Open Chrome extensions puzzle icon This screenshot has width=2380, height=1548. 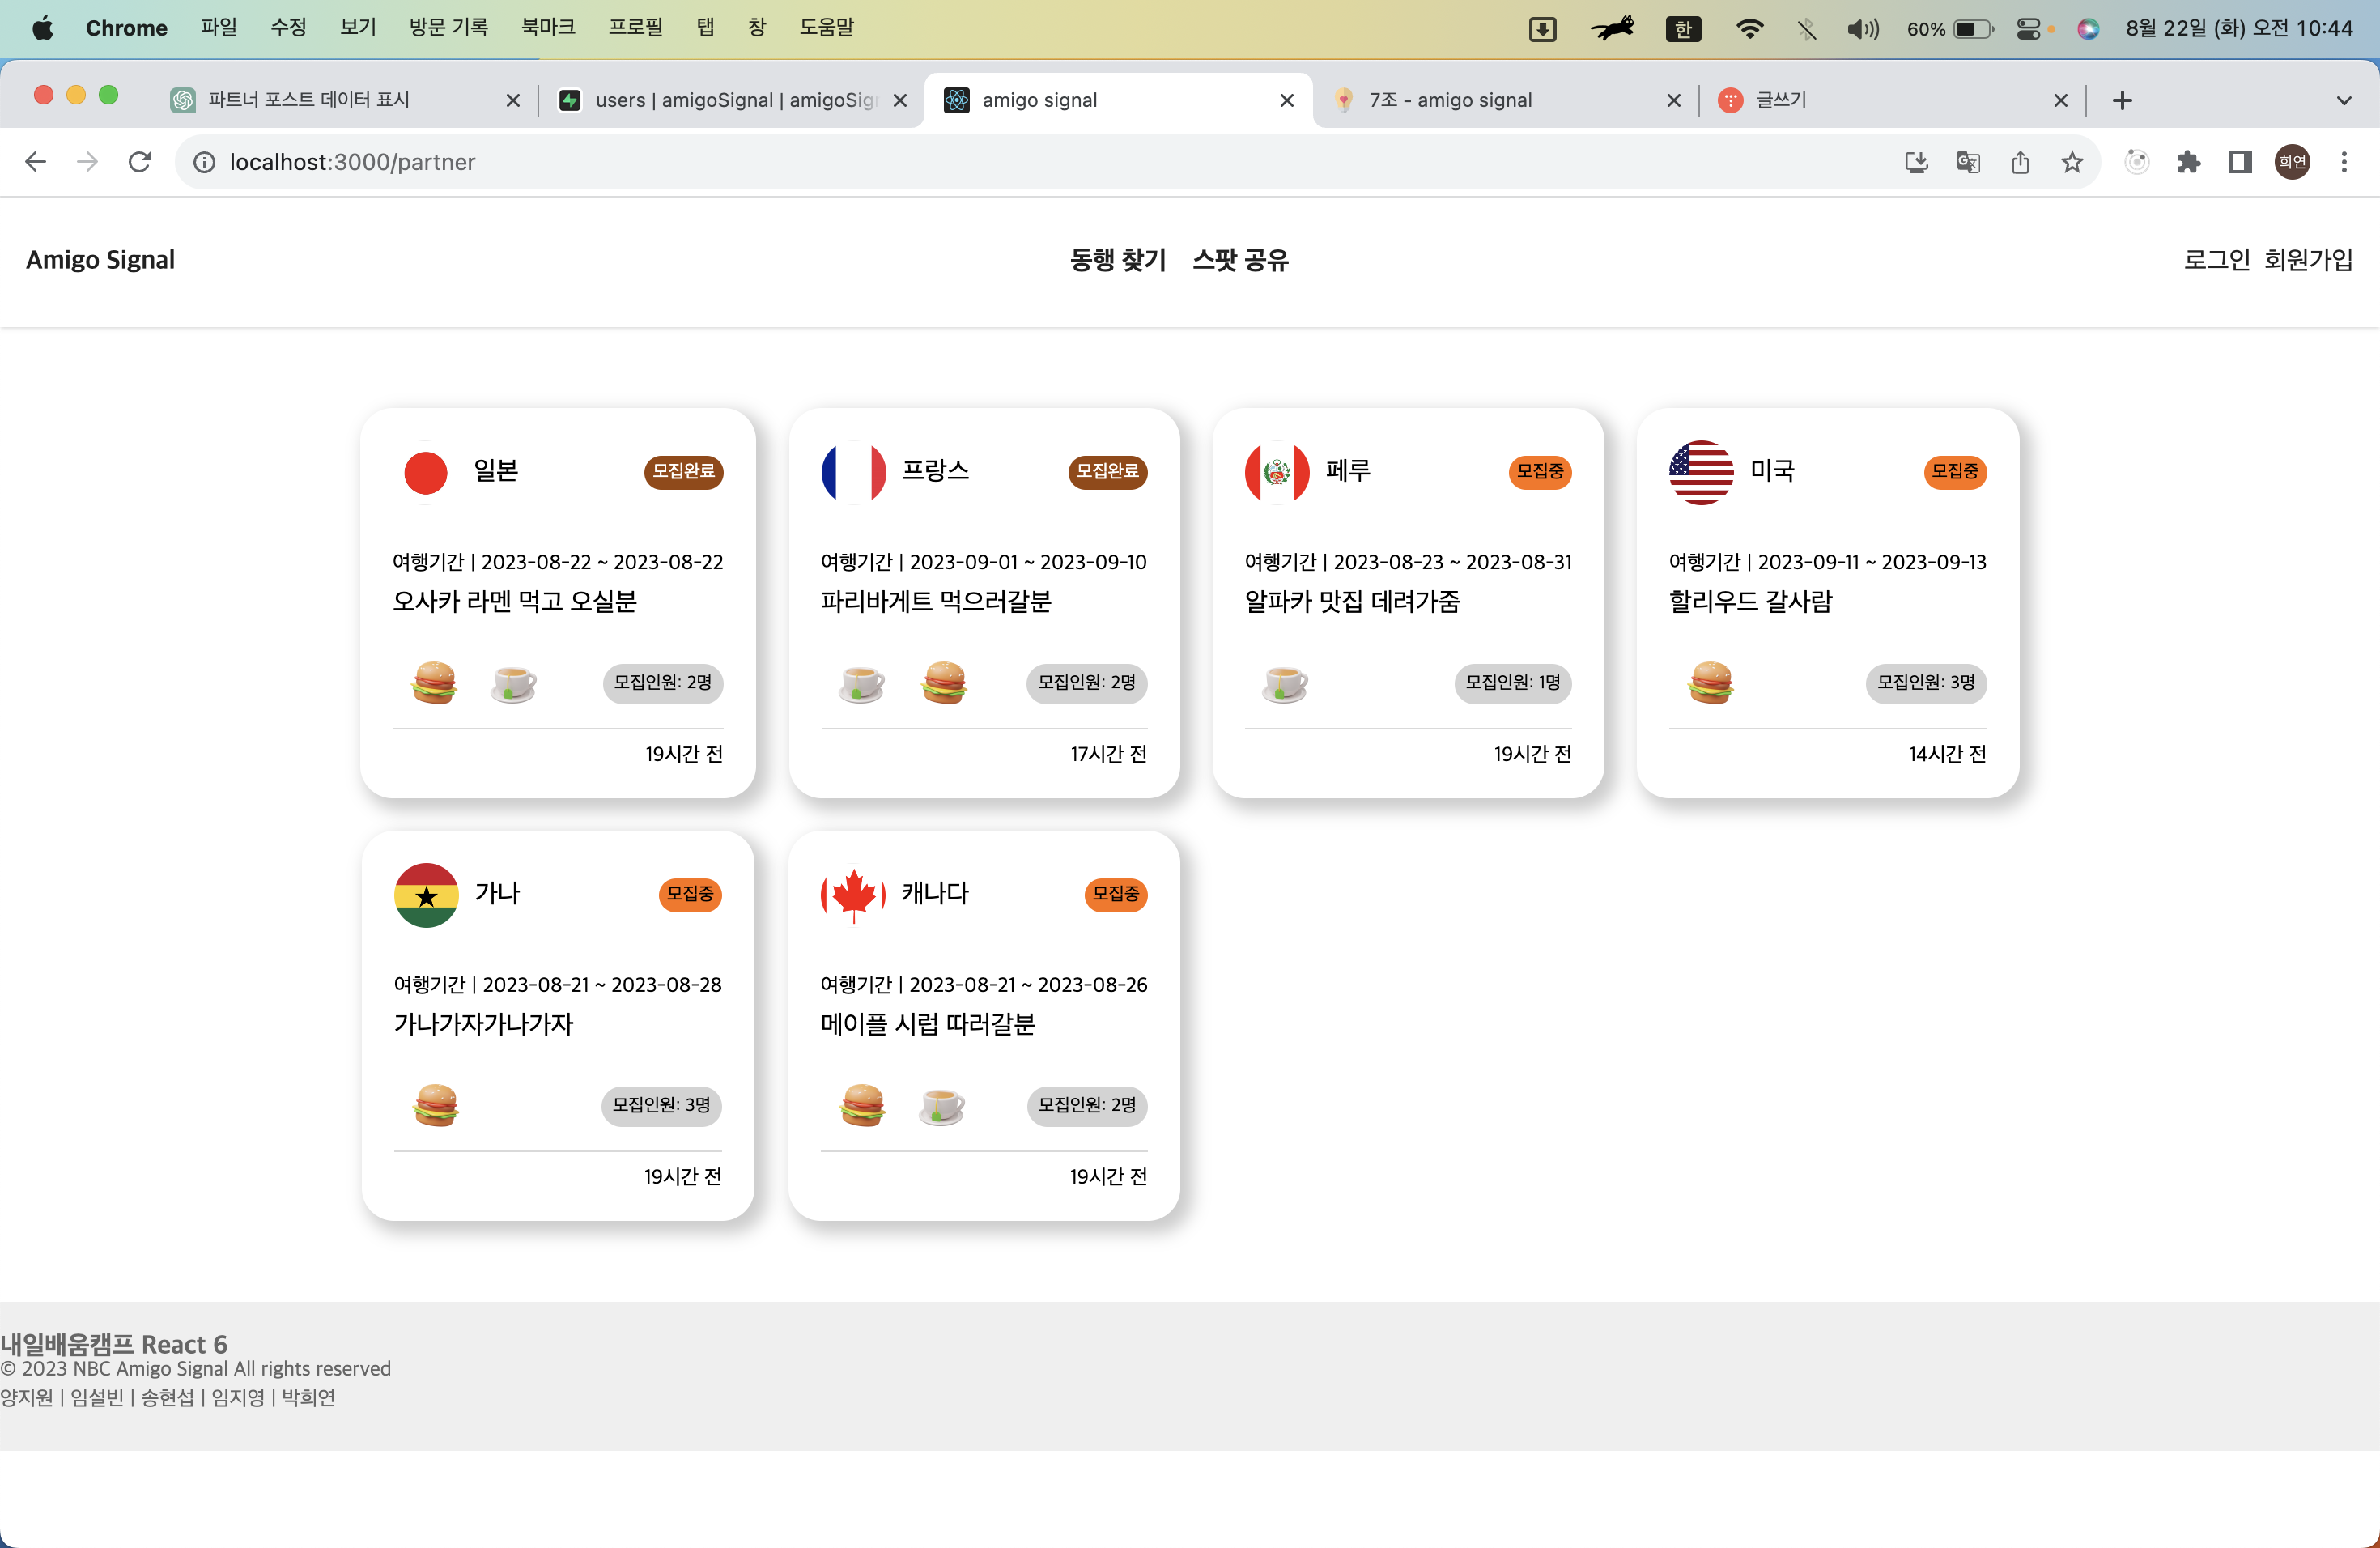pos(2188,162)
